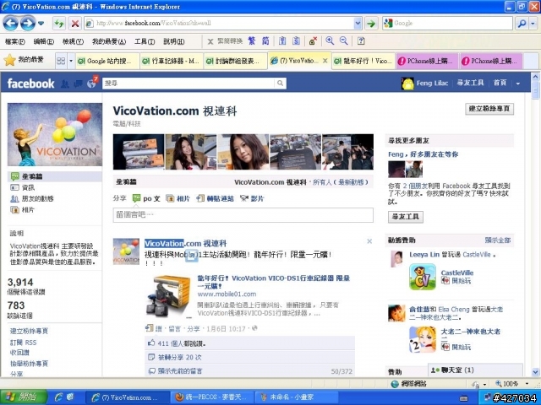
Task: Click the zoom out magnifier toolbar icon
Action: click(x=344, y=41)
